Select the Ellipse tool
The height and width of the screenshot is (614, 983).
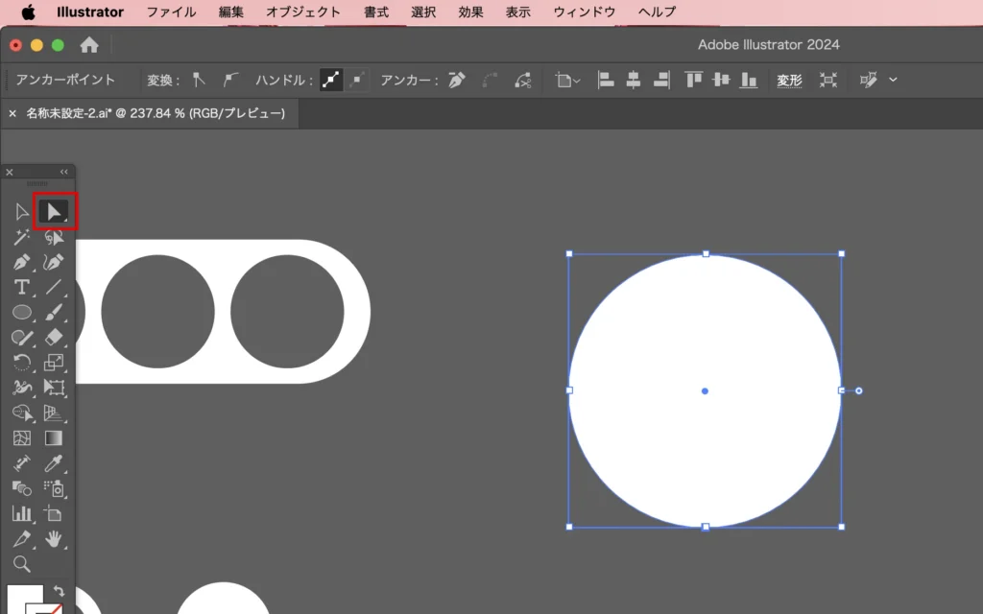[22, 312]
